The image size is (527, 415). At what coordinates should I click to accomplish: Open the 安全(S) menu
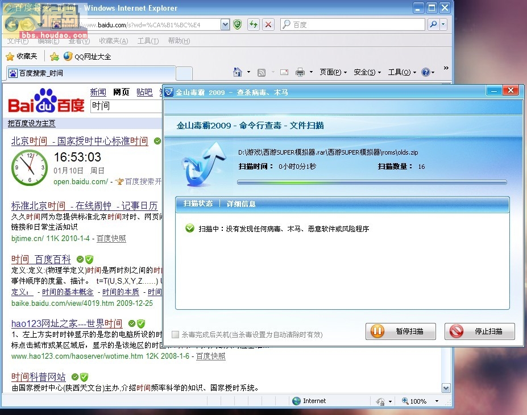coord(367,72)
